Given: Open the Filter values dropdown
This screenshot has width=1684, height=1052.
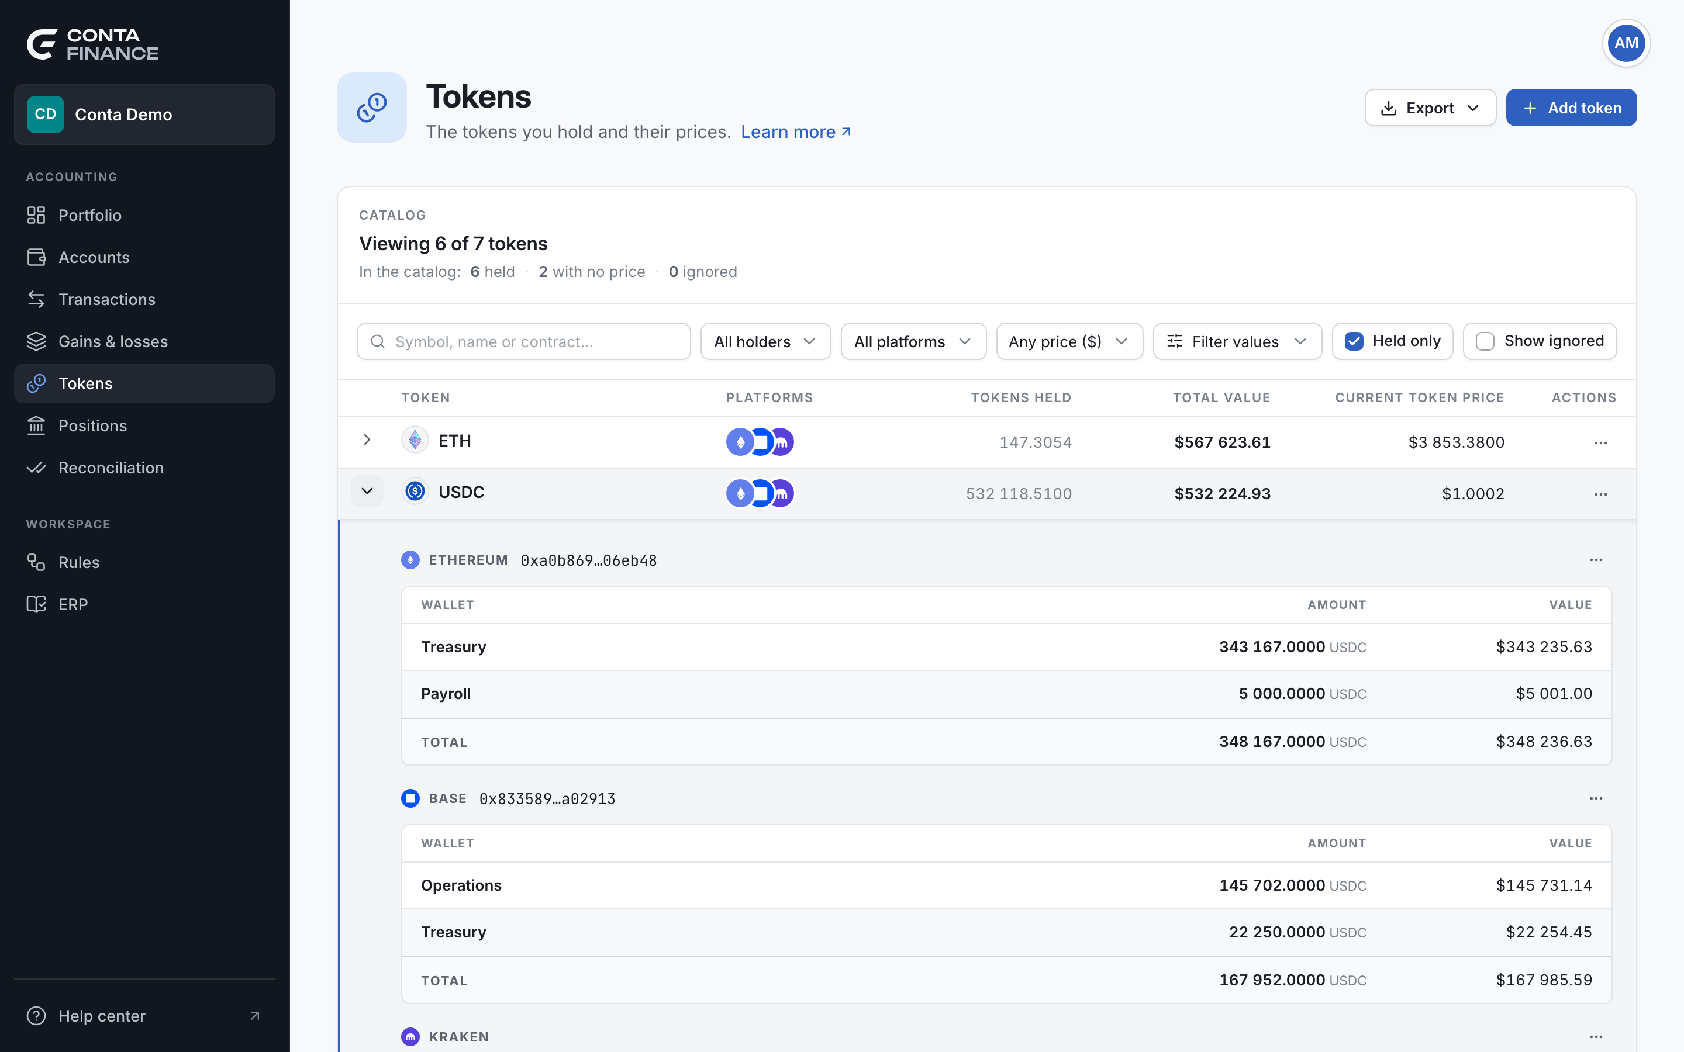Looking at the screenshot, I should coord(1237,342).
